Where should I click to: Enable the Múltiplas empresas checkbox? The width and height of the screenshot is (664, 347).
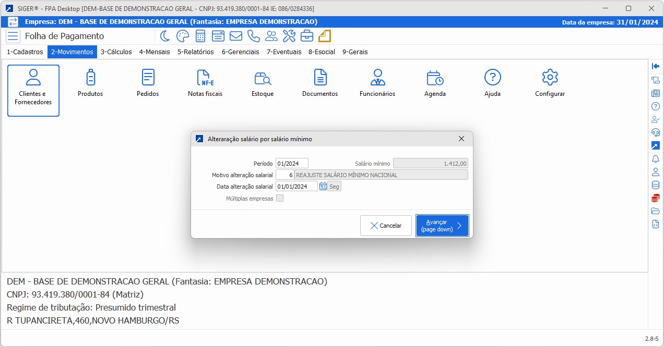[280, 198]
